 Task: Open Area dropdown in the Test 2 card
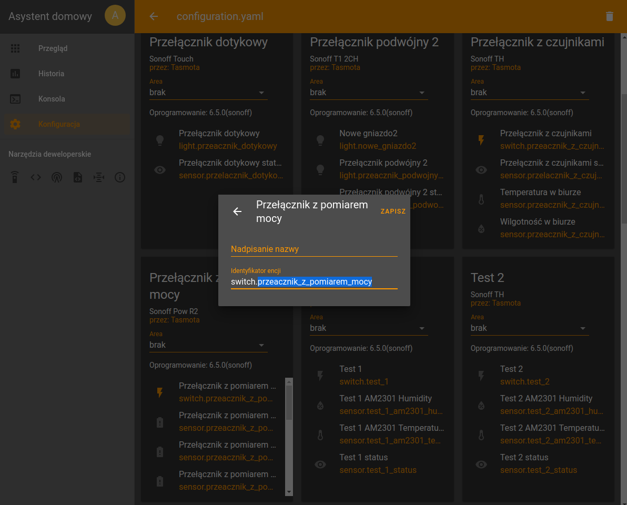click(x=530, y=328)
